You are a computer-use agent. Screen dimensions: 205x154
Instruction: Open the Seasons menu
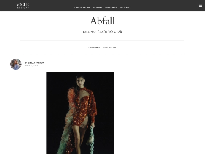tap(98, 8)
